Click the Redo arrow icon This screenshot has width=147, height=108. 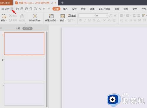44,9
